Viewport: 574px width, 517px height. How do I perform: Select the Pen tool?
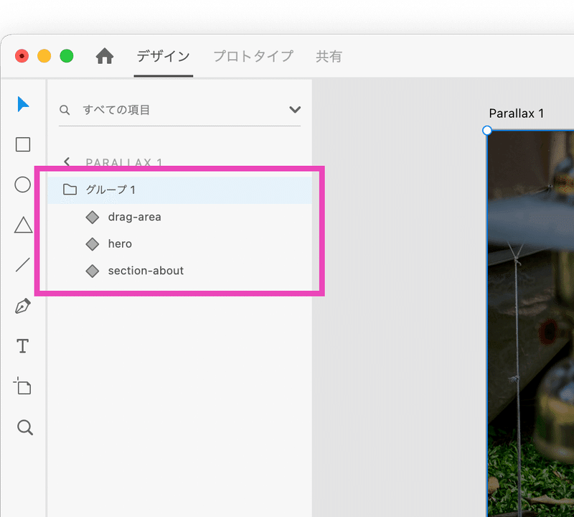(23, 306)
